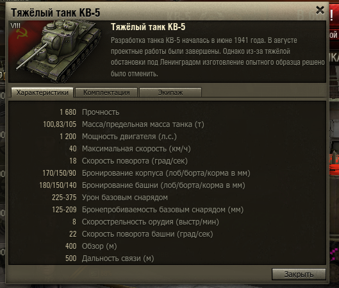
Task: Open the Экипаж tab
Action: (170, 92)
